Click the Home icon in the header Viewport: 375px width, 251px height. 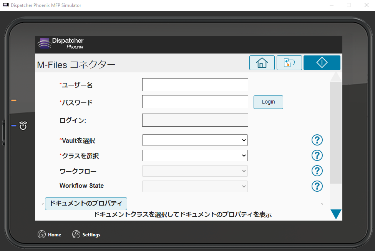(262, 63)
